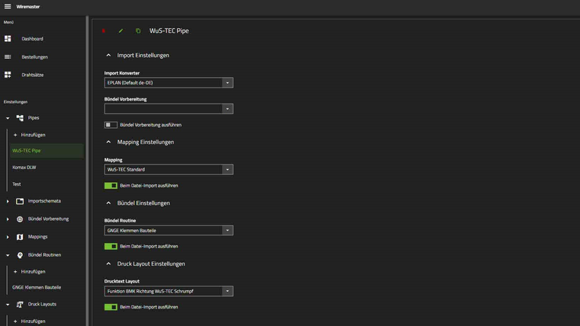Click the red delete pipe icon
This screenshot has height=326, width=580.
click(x=104, y=31)
